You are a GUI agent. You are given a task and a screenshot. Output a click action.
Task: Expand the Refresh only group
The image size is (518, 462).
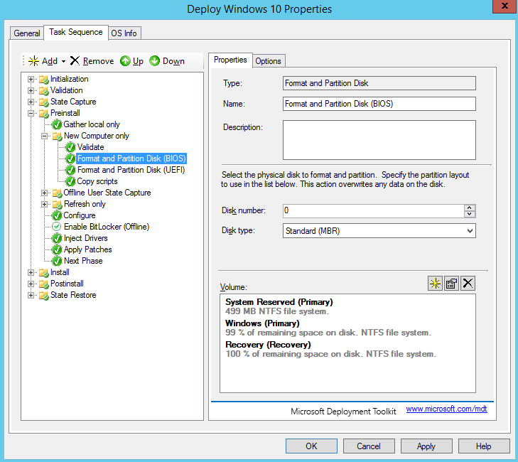tap(44, 204)
